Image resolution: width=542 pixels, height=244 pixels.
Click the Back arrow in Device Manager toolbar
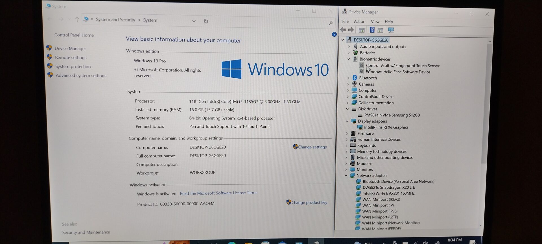343,30
